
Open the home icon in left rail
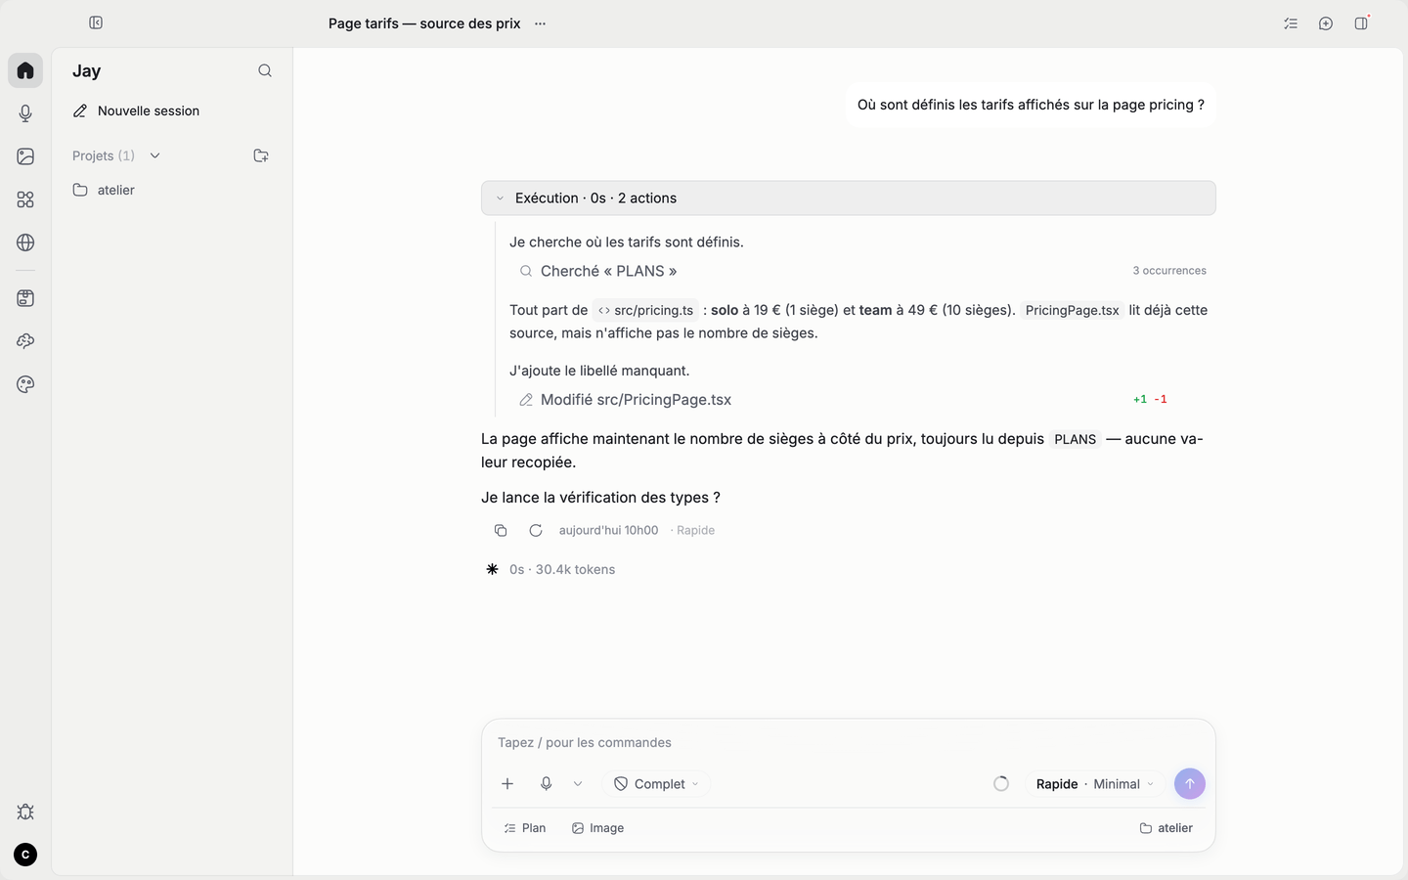(x=25, y=70)
